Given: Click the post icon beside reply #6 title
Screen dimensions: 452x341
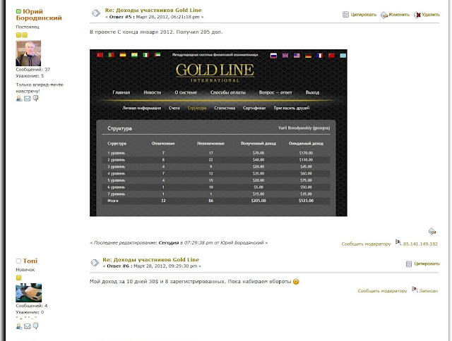Looking at the screenshot, I should [95, 263].
